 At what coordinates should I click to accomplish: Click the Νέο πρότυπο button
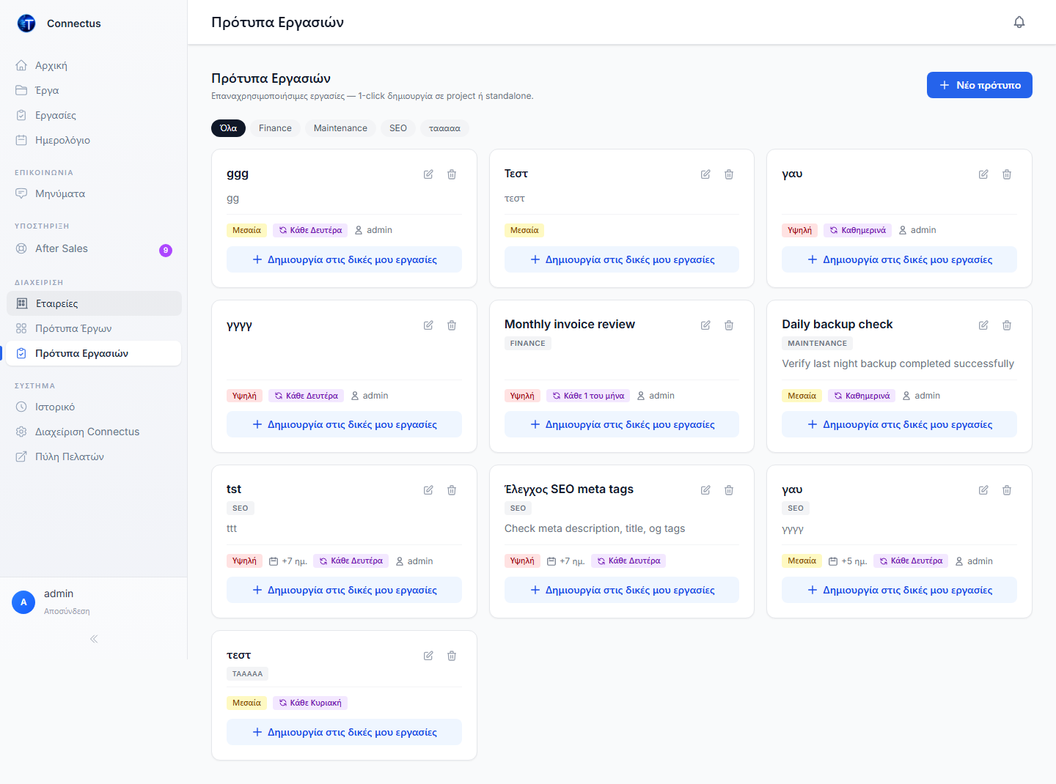(980, 85)
